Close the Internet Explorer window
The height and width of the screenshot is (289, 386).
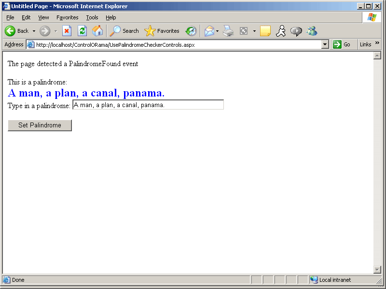377,6
